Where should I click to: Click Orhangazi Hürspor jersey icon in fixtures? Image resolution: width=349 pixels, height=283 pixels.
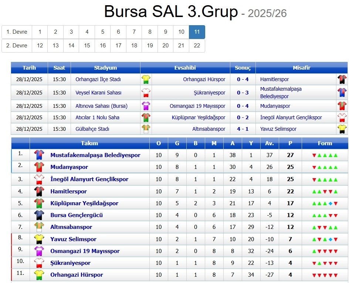(146, 79)
